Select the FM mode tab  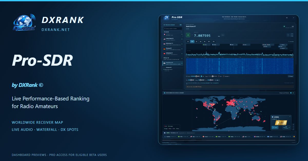[205, 41]
